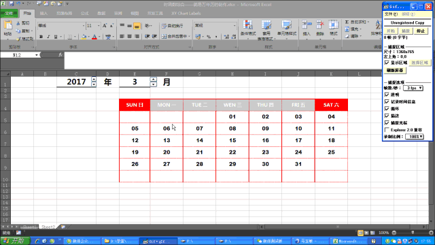Enable the Explorer 2.0 compatibility checkbox
The height and width of the screenshot is (245, 435).
tap(387, 130)
